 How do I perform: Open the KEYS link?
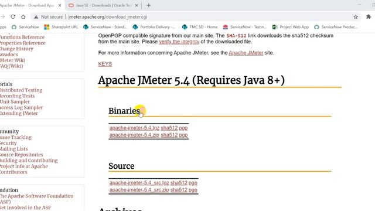click(x=105, y=64)
